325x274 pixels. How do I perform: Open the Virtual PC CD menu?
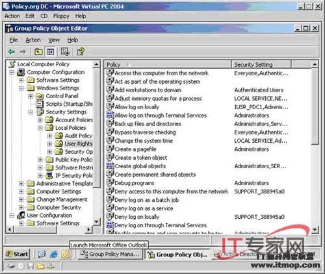click(x=44, y=16)
